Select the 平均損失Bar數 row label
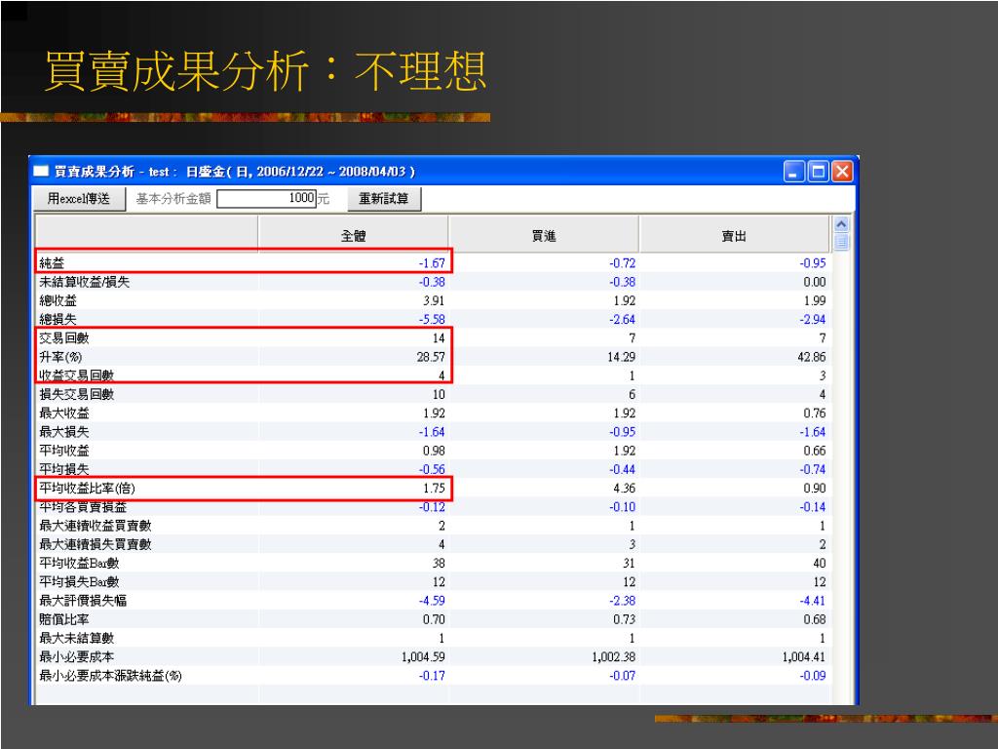Screen dimensions: 998x749 tap(80, 582)
